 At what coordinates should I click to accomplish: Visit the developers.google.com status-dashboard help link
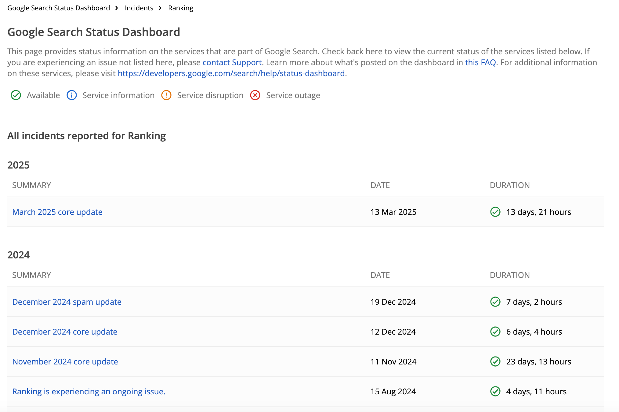point(231,73)
